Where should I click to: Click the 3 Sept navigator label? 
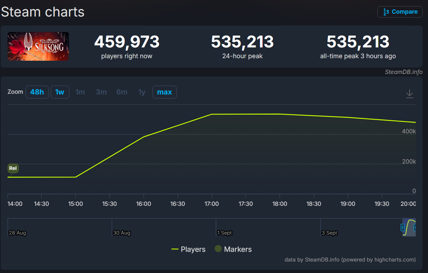point(330,233)
